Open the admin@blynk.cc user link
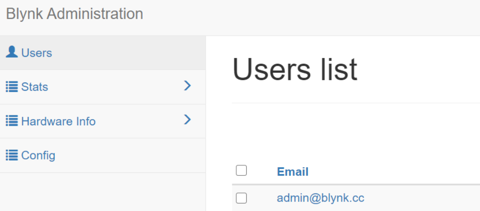The image size is (480, 211). tap(321, 198)
